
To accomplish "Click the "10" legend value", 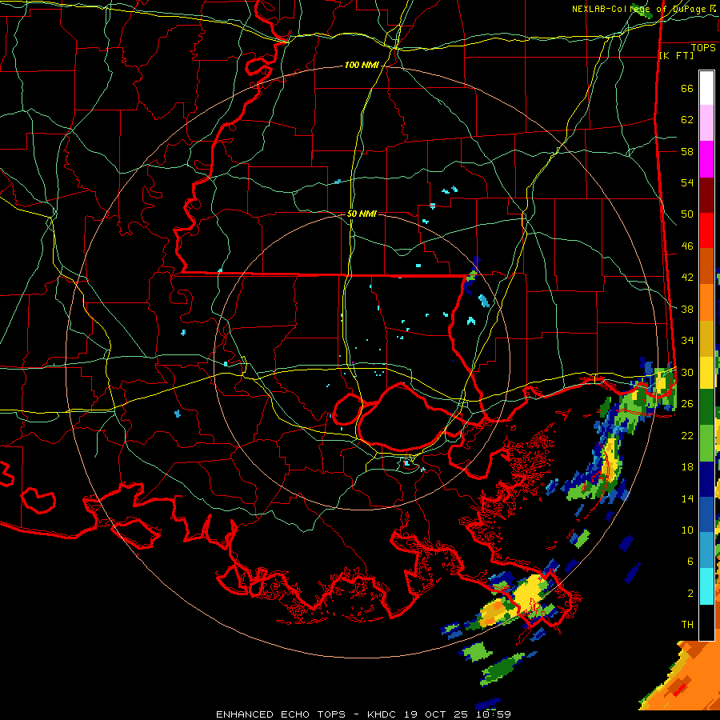I will (687, 530).
